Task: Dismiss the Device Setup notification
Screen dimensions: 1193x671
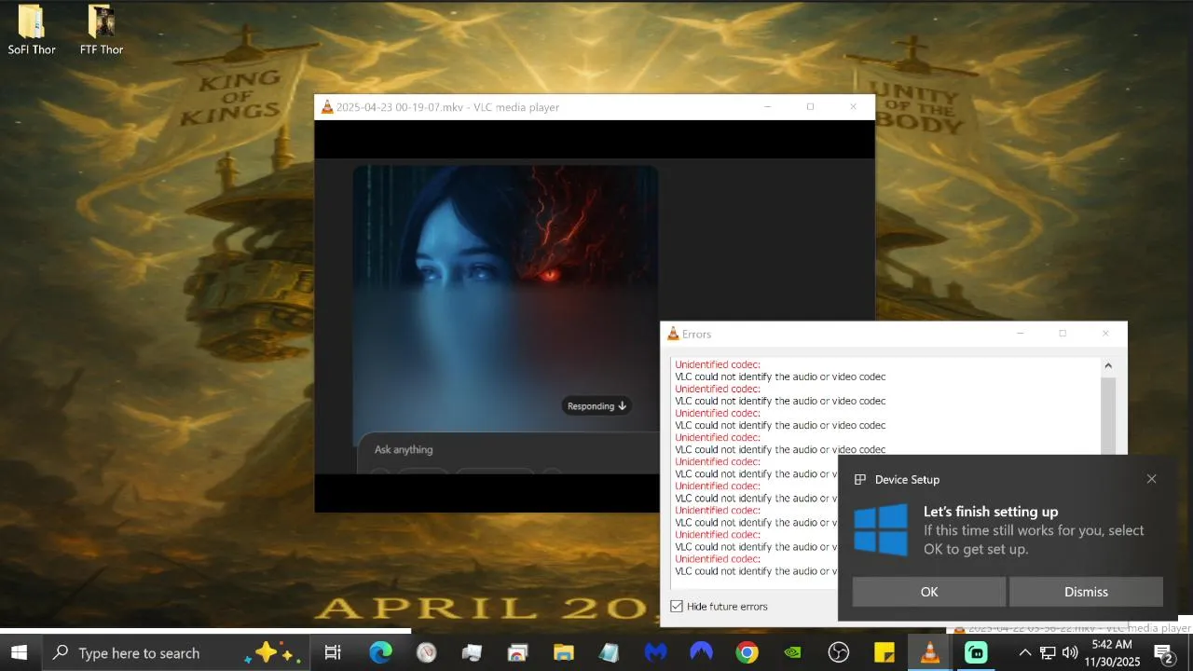Action: coord(1086,592)
